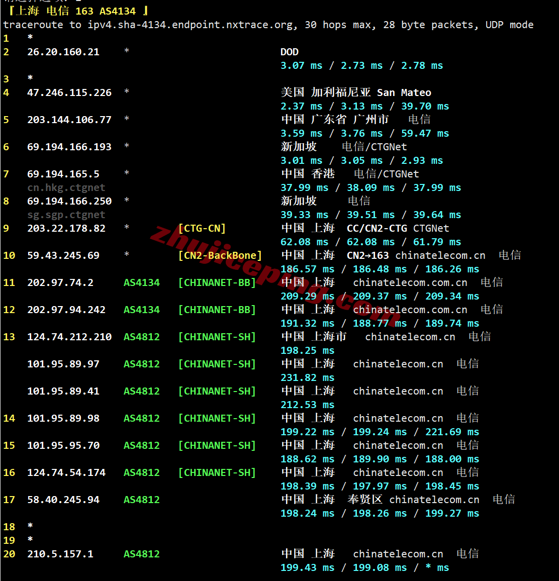The width and height of the screenshot is (559, 581).
Task: Click latency value 212.53 ms
Action: 307,405
